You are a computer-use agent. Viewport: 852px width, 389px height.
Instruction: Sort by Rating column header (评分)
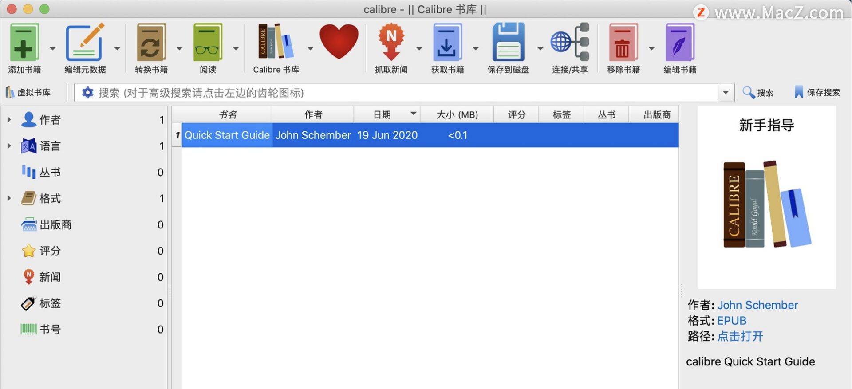click(x=516, y=115)
